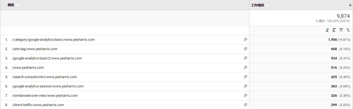Switch to the performance bar view icon
Image resolution: width=353 pixels, height=109 pixels.
click(x=334, y=30)
